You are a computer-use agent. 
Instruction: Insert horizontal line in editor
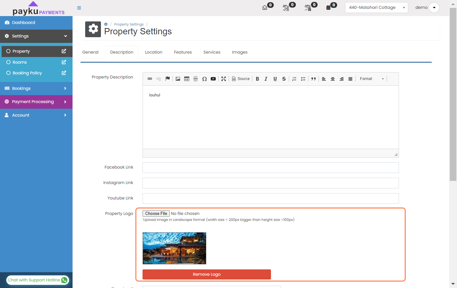pos(196,79)
